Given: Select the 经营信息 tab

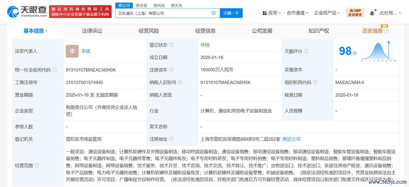Looking at the screenshot, I should point(205,31).
